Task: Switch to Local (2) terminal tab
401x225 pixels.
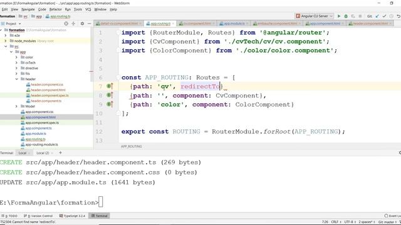Action: point(43,153)
